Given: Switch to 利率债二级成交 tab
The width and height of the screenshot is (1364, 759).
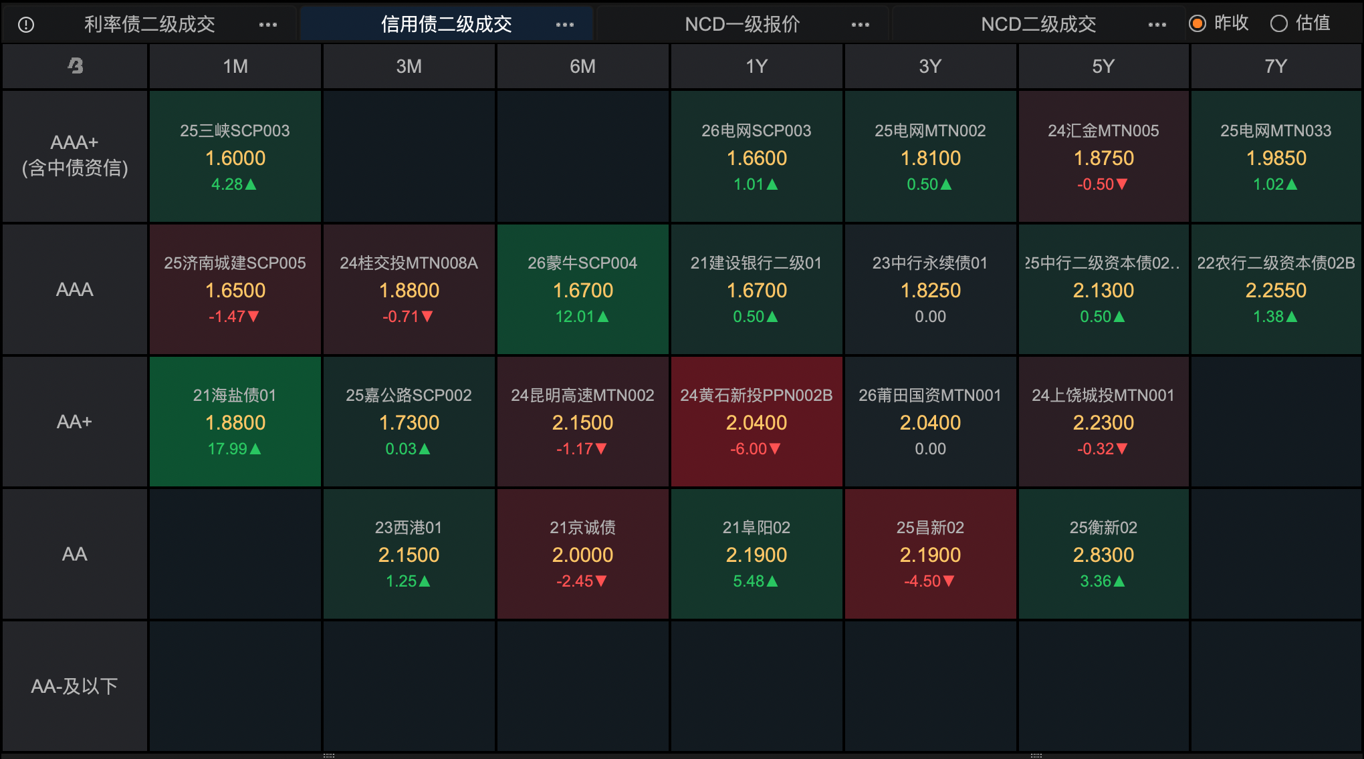Looking at the screenshot, I should [149, 25].
